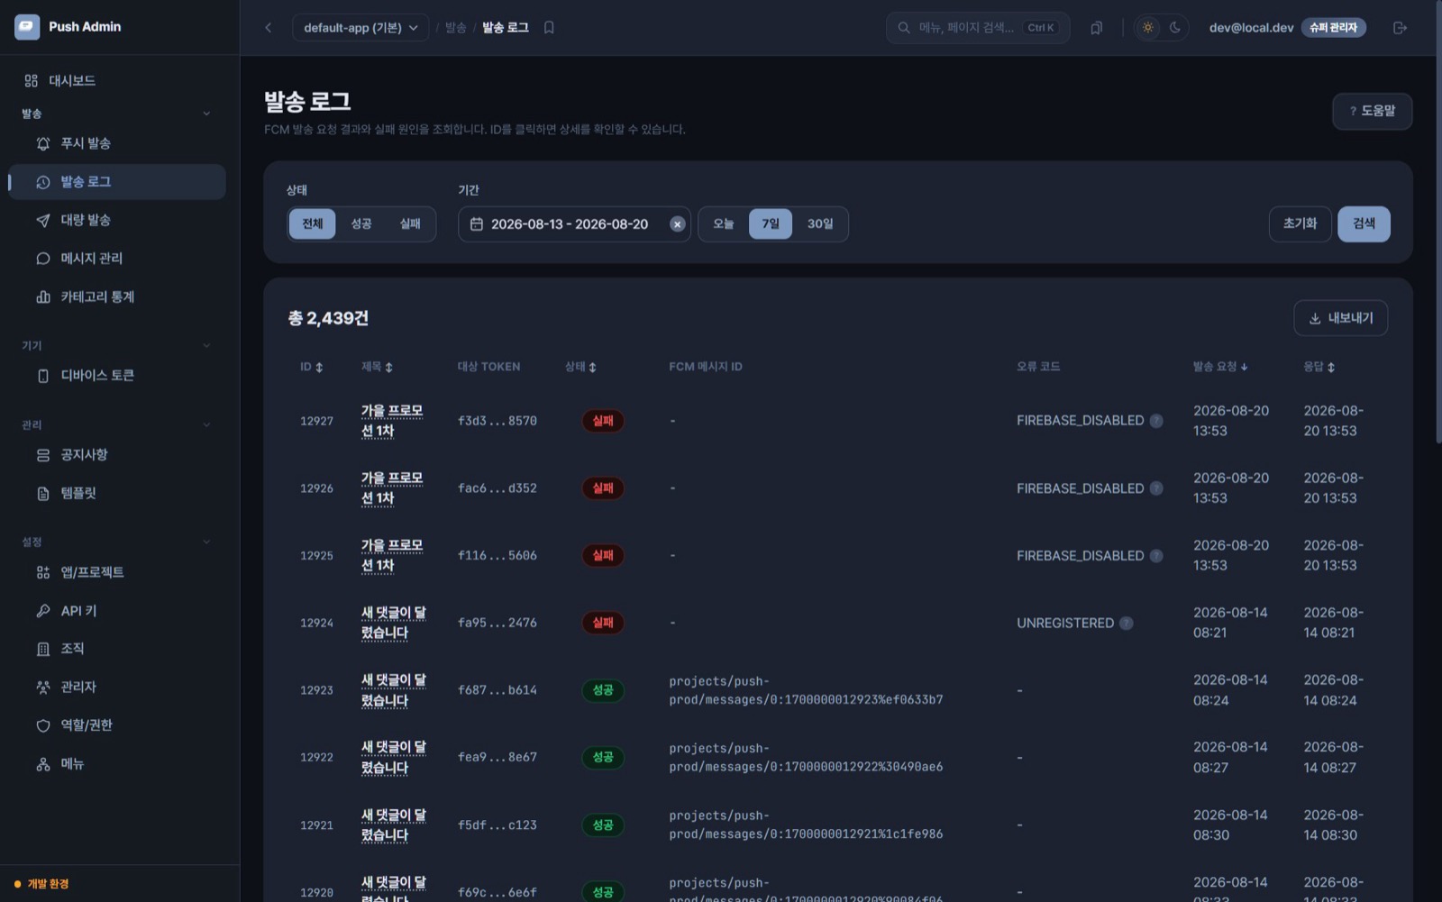
Task: Sort by the 발송 요청 column
Action: pyautogui.click(x=1220, y=367)
